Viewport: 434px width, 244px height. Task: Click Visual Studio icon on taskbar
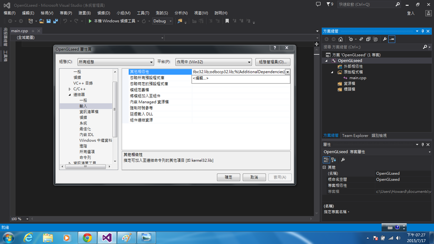pos(107,238)
